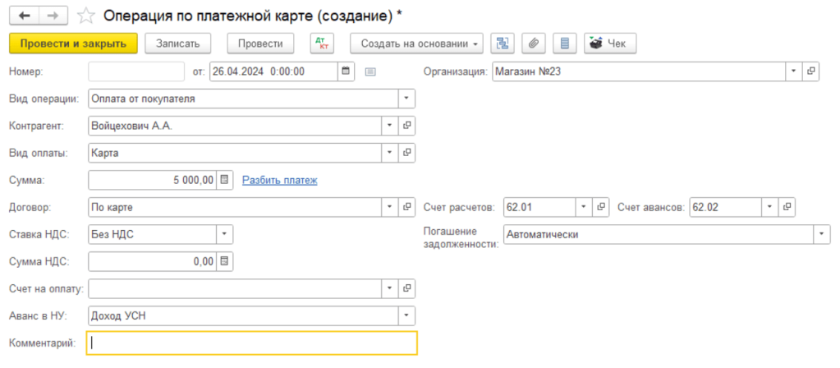Open the report list icon beside paperclip

pyautogui.click(x=564, y=44)
